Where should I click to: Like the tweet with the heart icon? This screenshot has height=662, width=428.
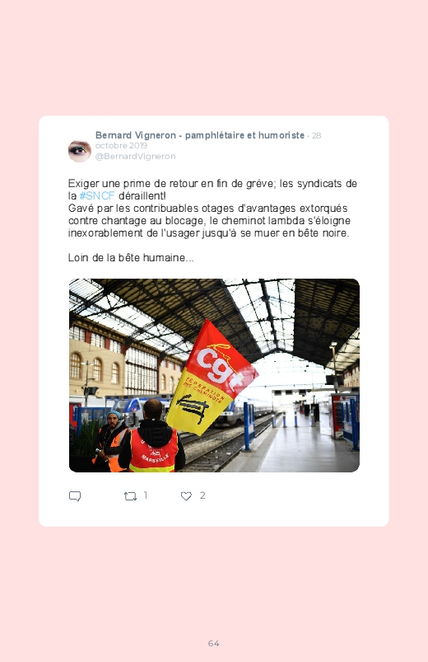pyautogui.click(x=186, y=496)
